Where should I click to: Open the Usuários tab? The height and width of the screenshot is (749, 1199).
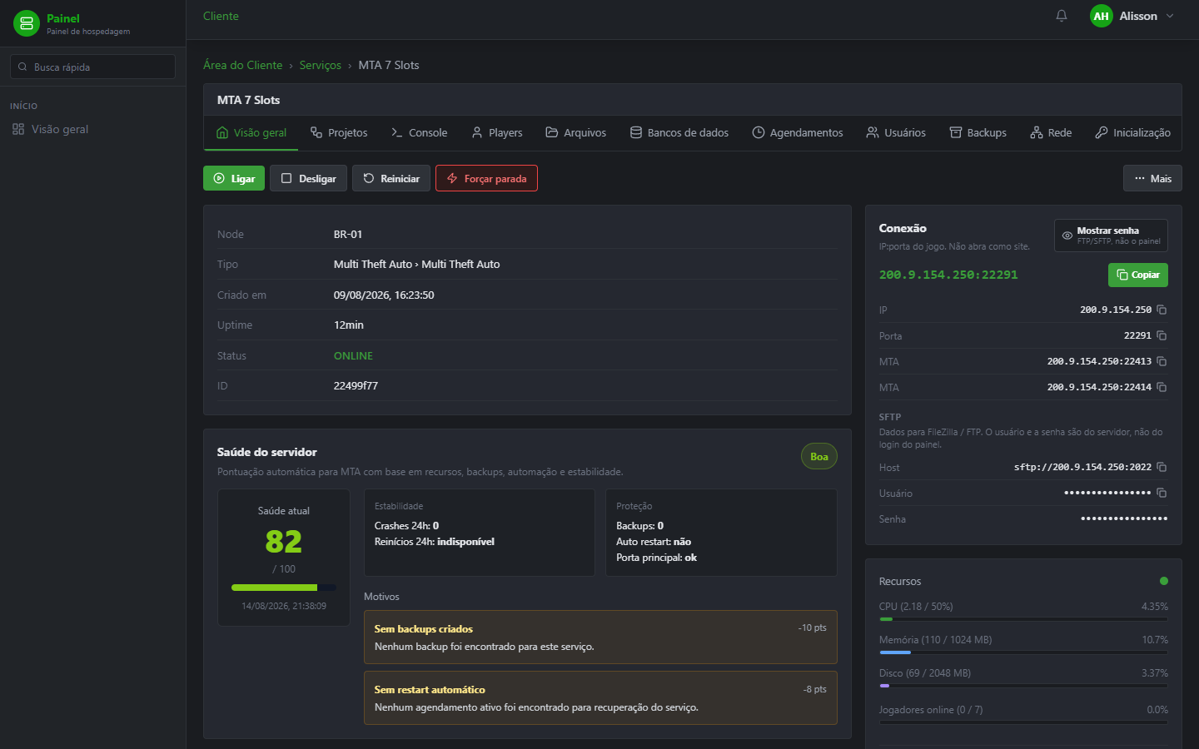pyautogui.click(x=896, y=132)
